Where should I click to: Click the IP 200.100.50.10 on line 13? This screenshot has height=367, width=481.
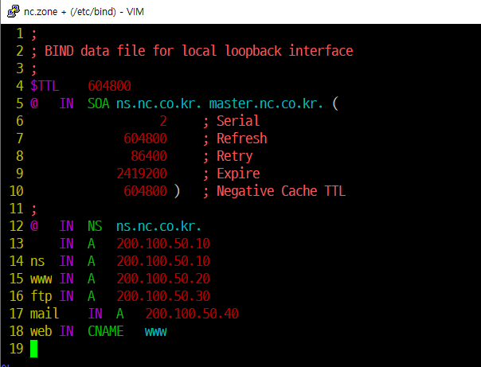coord(163,244)
